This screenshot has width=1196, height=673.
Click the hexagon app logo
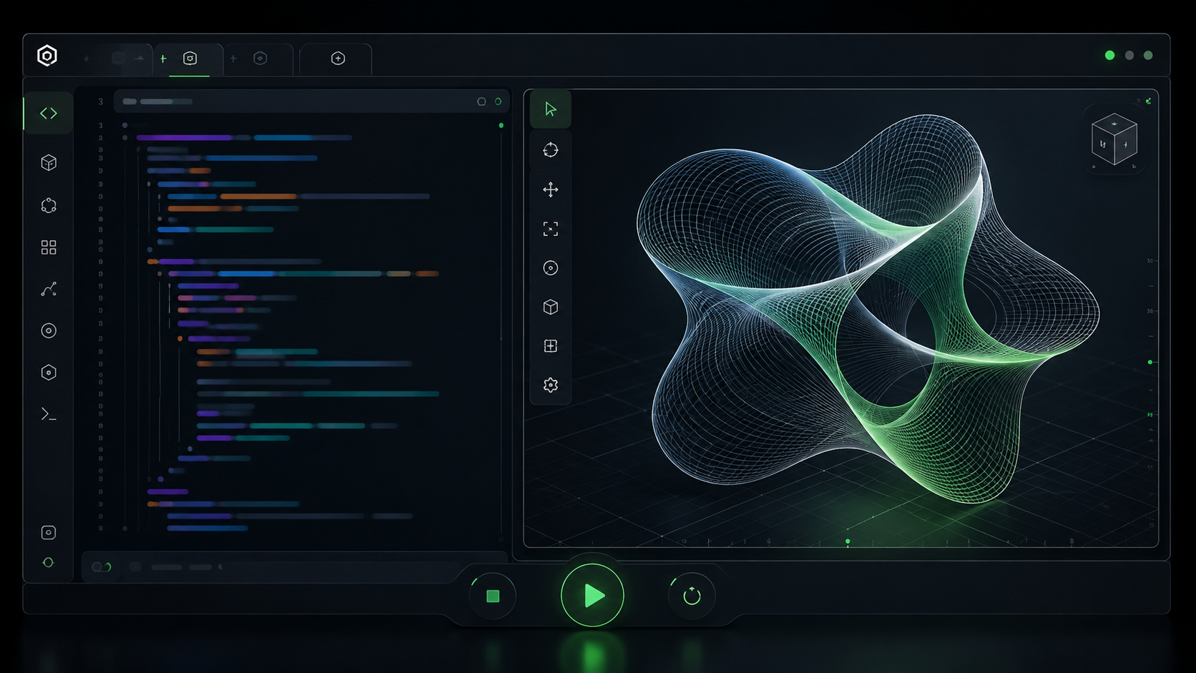click(47, 56)
